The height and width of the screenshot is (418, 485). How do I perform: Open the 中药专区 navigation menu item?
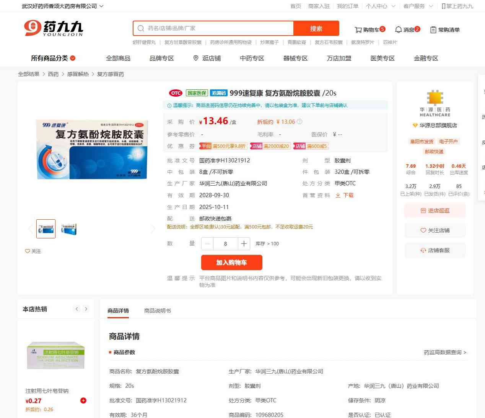[x=252, y=58]
